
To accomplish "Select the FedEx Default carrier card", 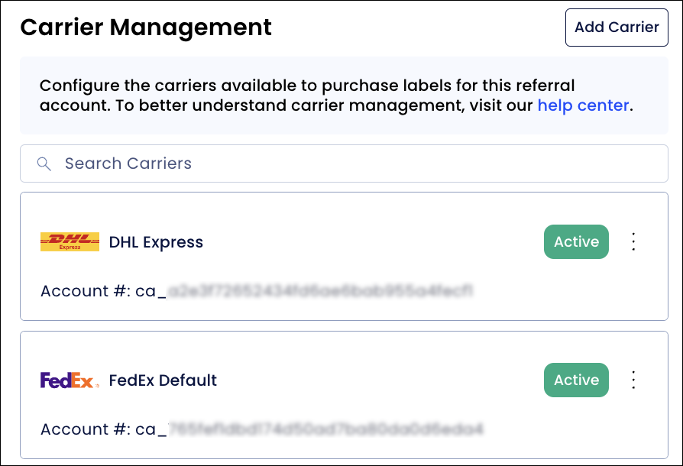I will pyautogui.click(x=344, y=395).
